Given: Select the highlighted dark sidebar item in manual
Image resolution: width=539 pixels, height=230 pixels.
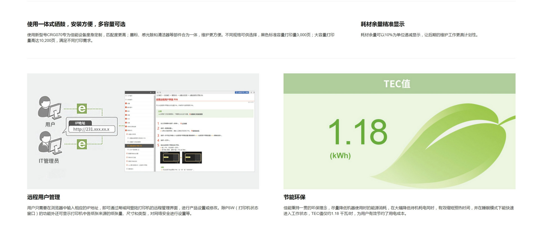Looking at the screenshot, I should coord(139,146).
